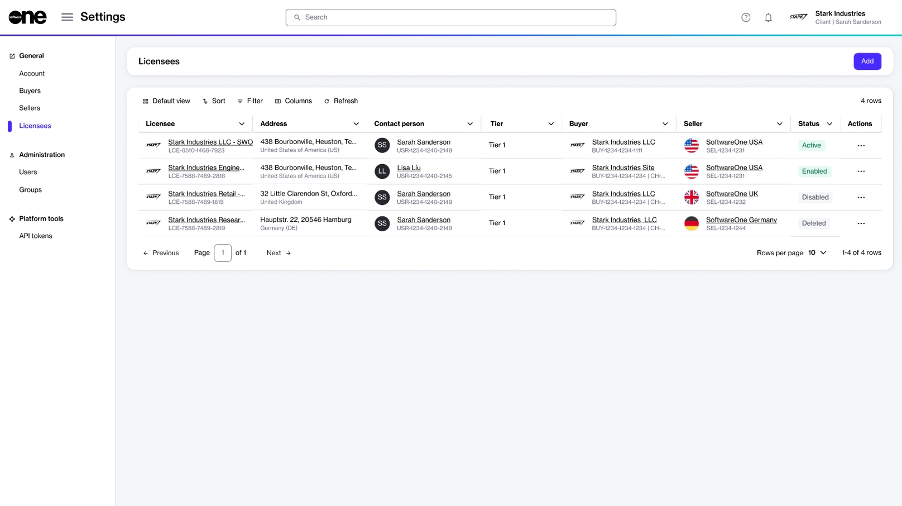Open actions menu for SoftwareOne Germany row
Viewport: 902px width, 506px height.
point(861,223)
